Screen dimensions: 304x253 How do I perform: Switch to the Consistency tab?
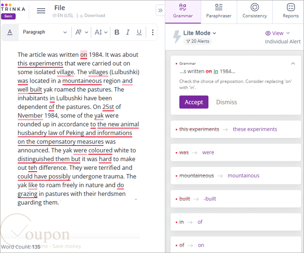254,11
